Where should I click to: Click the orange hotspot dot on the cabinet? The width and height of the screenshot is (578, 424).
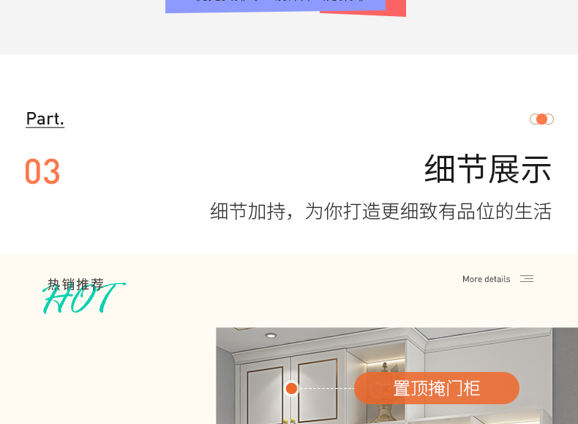[x=292, y=388]
